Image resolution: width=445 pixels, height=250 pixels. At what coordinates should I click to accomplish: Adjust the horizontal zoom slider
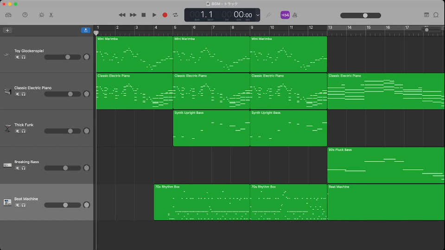(431, 30)
